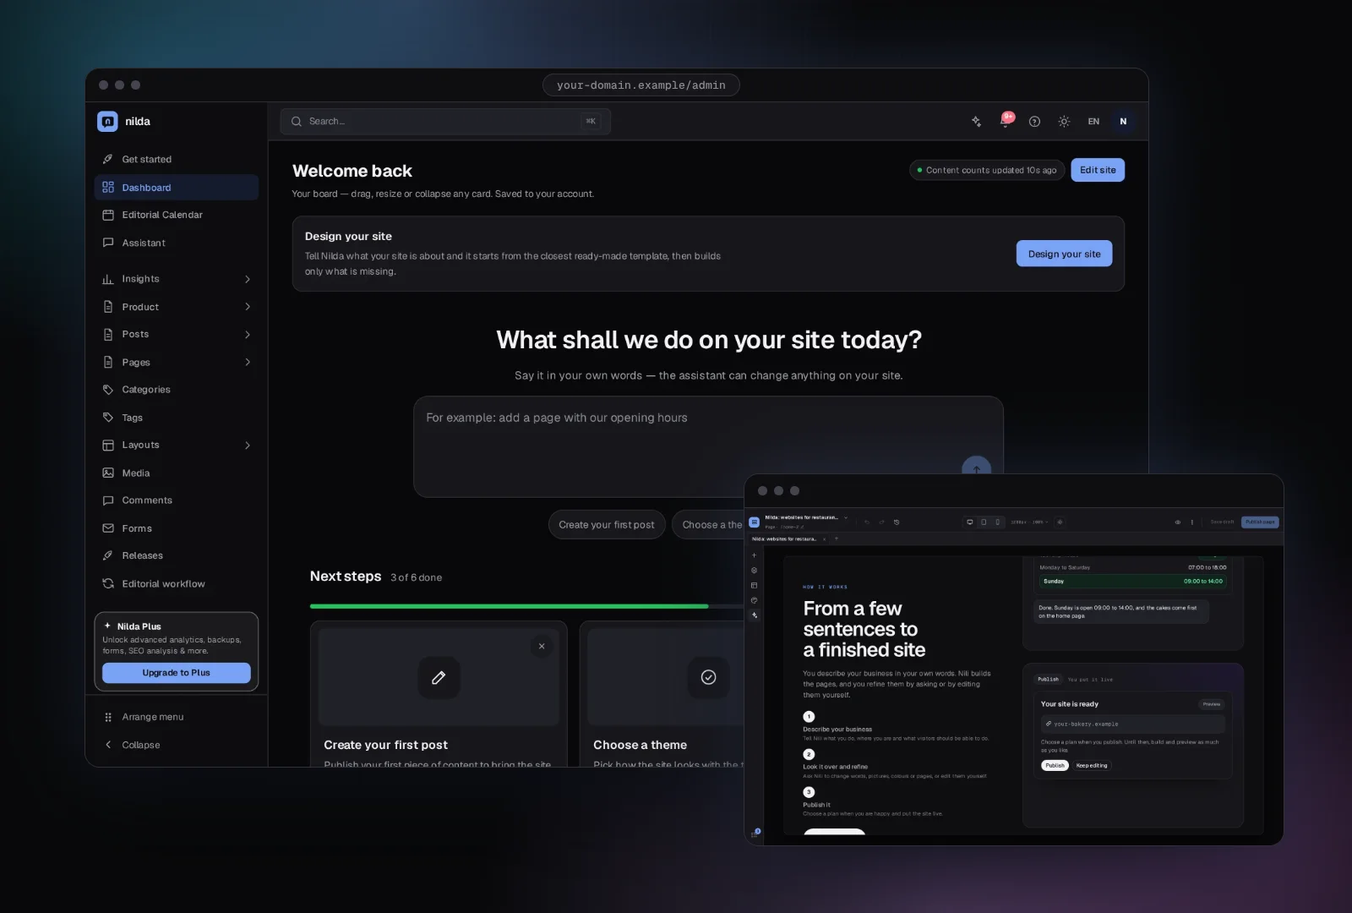Click the Edit site button

[1098, 170]
